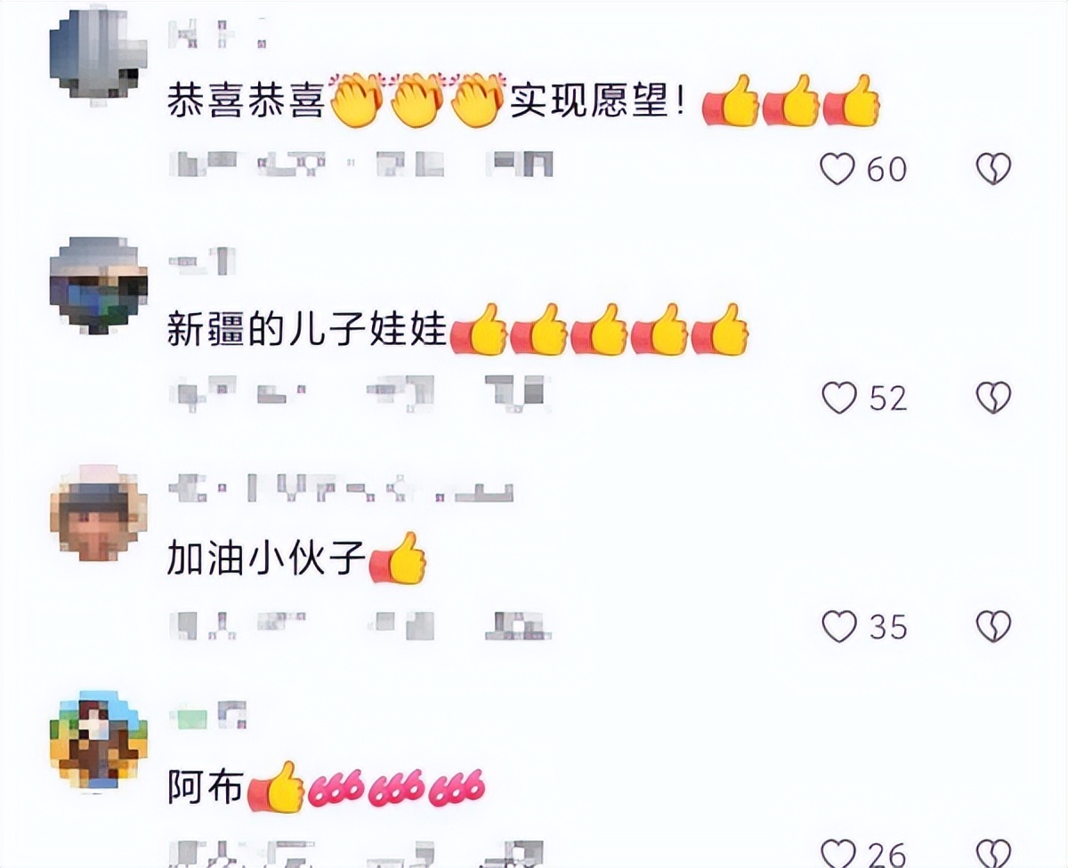Open avatar of 加油小伙子 commenter
This screenshot has height=868, width=1068.
(x=98, y=515)
